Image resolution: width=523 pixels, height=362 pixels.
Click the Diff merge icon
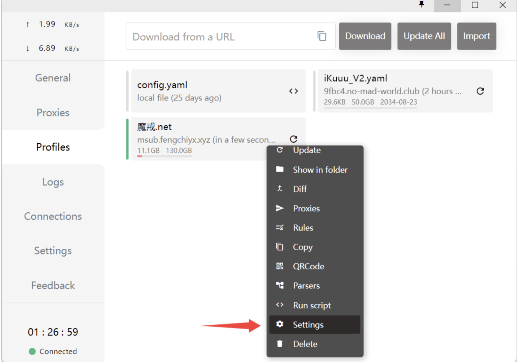(x=280, y=189)
